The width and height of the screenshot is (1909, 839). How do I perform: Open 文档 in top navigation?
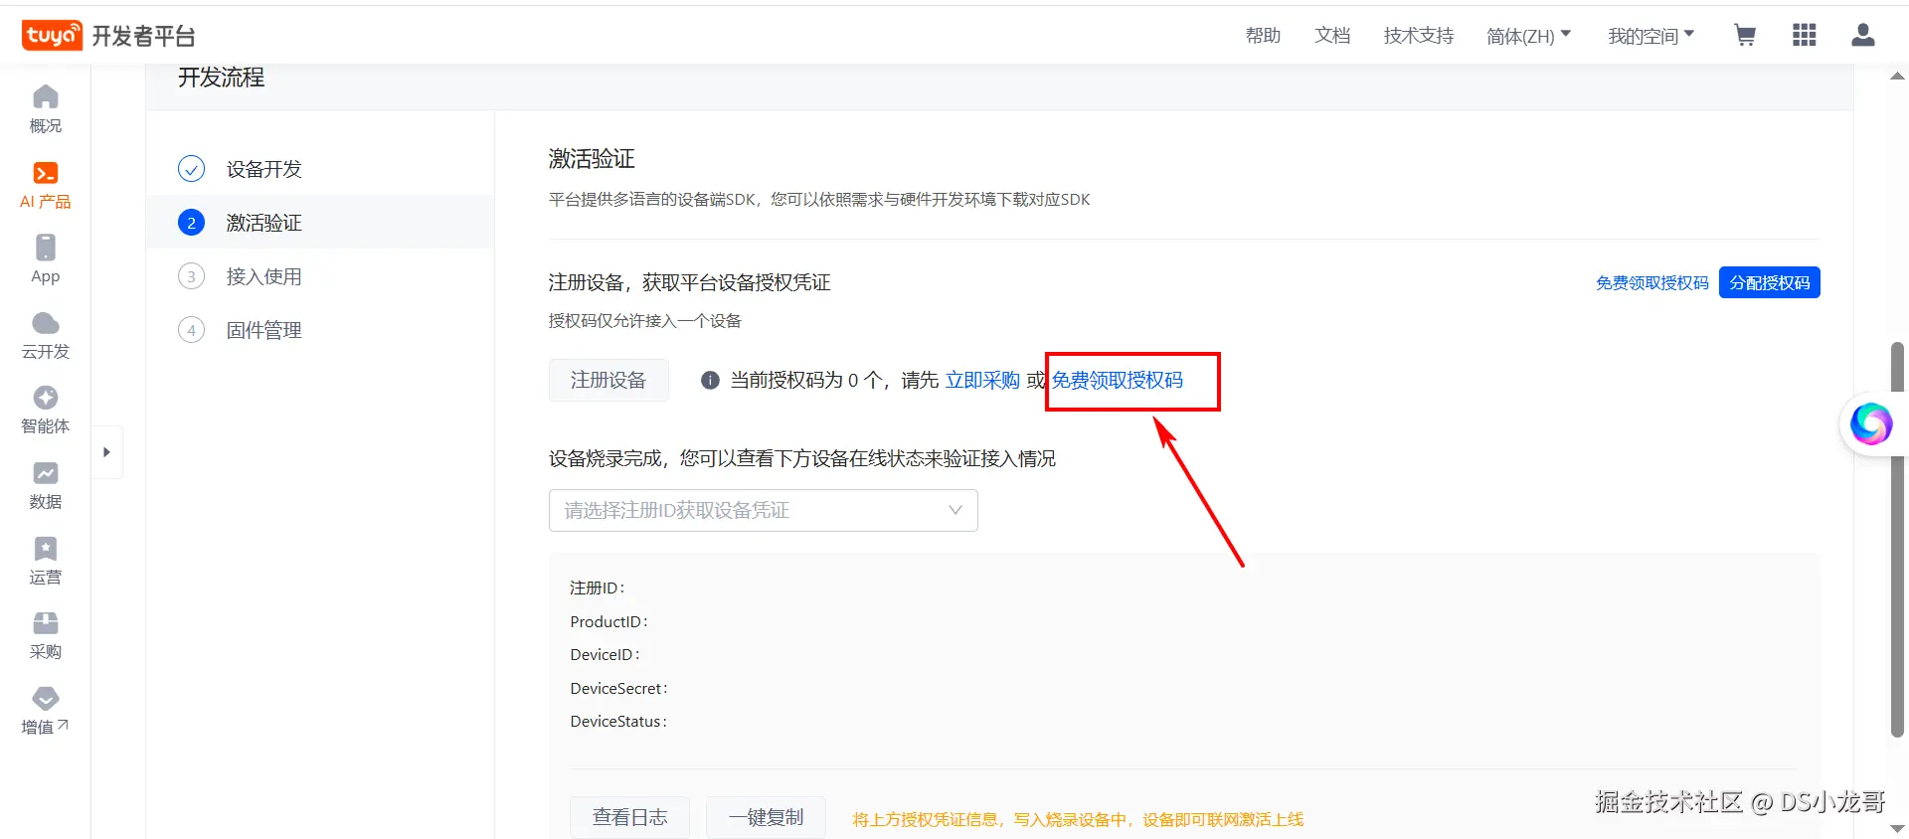[x=1332, y=36]
